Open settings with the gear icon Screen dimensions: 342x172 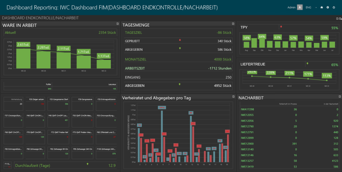tap(328, 7)
